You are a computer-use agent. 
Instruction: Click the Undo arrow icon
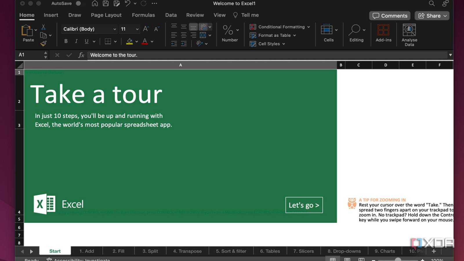click(128, 3)
